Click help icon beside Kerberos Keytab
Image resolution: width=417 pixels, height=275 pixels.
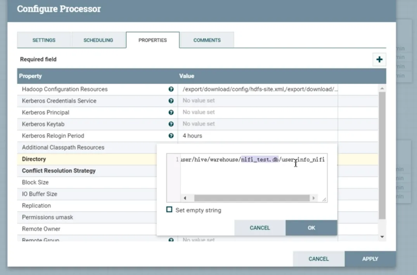[x=171, y=124]
